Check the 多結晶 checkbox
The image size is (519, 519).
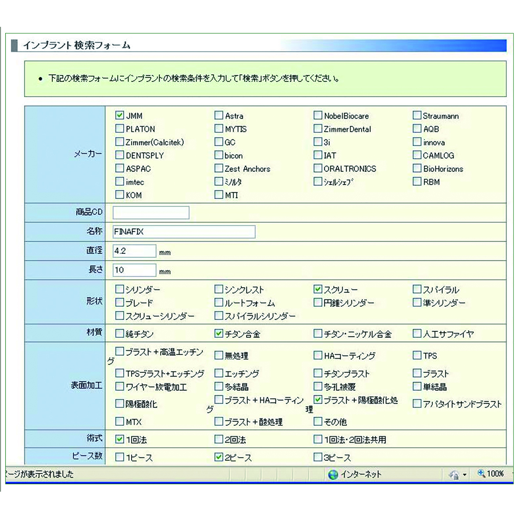coord(218,387)
